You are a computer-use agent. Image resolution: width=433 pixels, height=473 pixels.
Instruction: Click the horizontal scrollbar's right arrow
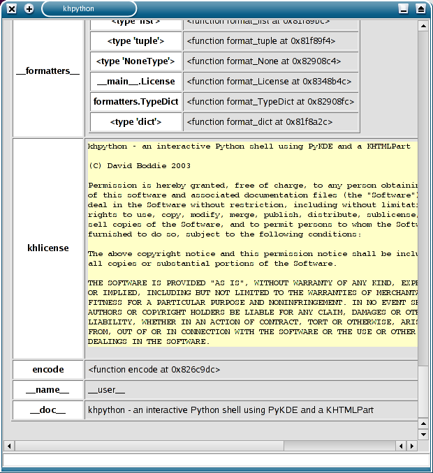pos(412,445)
